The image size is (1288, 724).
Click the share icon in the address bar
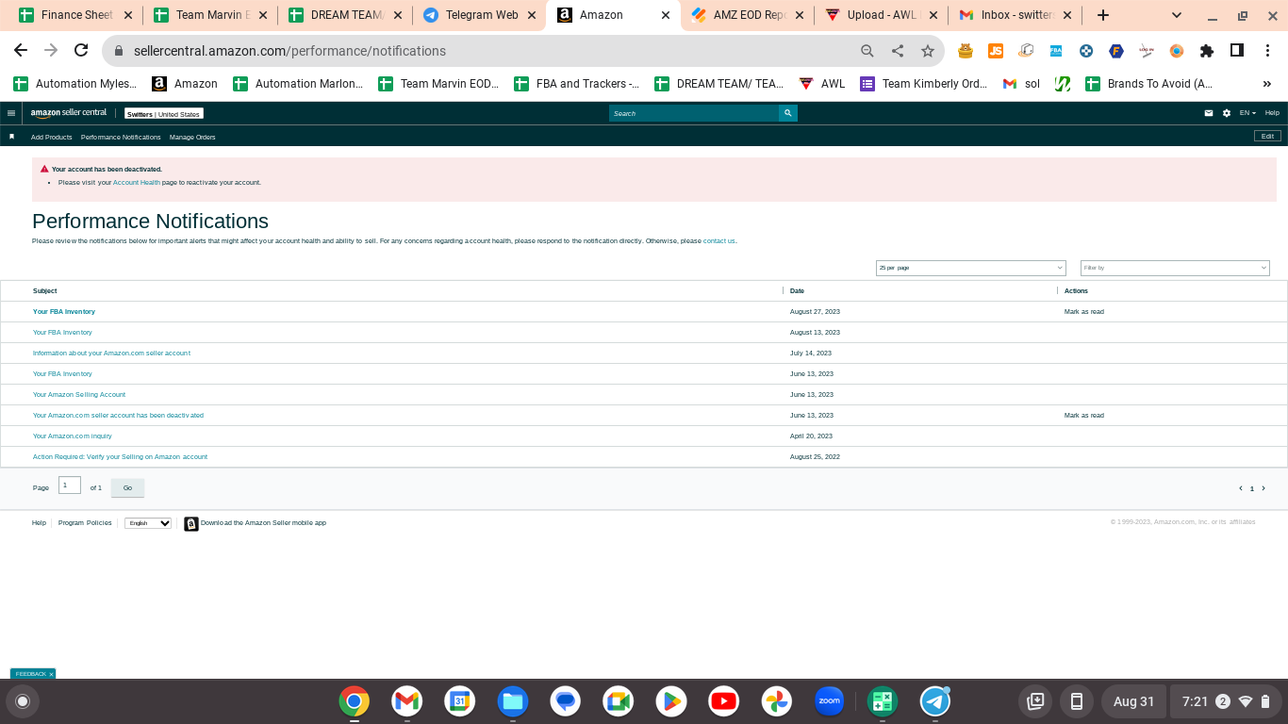click(898, 51)
